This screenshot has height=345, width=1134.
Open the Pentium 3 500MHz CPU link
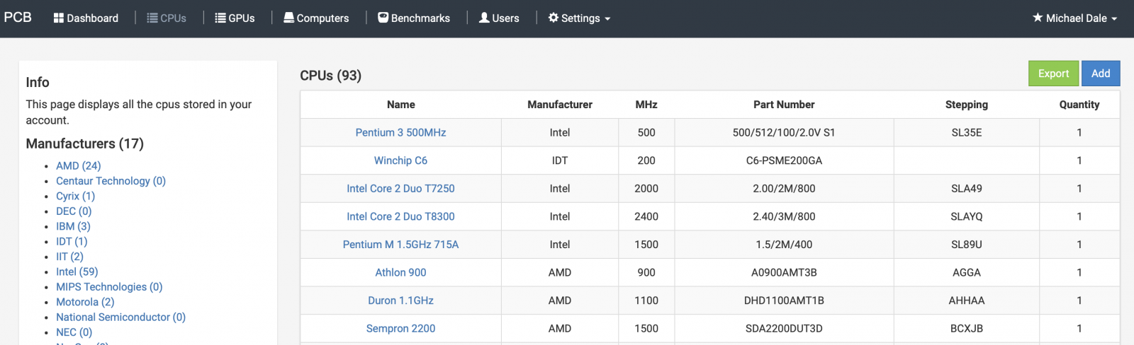[x=400, y=133]
